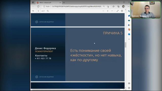The width and height of the screenshot is (162, 91).
Task: Click the vertical scrollbar thumb
Action: coord(126,45)
